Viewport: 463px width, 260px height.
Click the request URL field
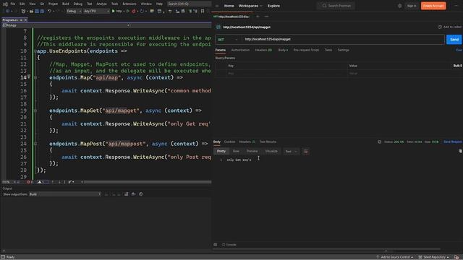coord(343,39)
